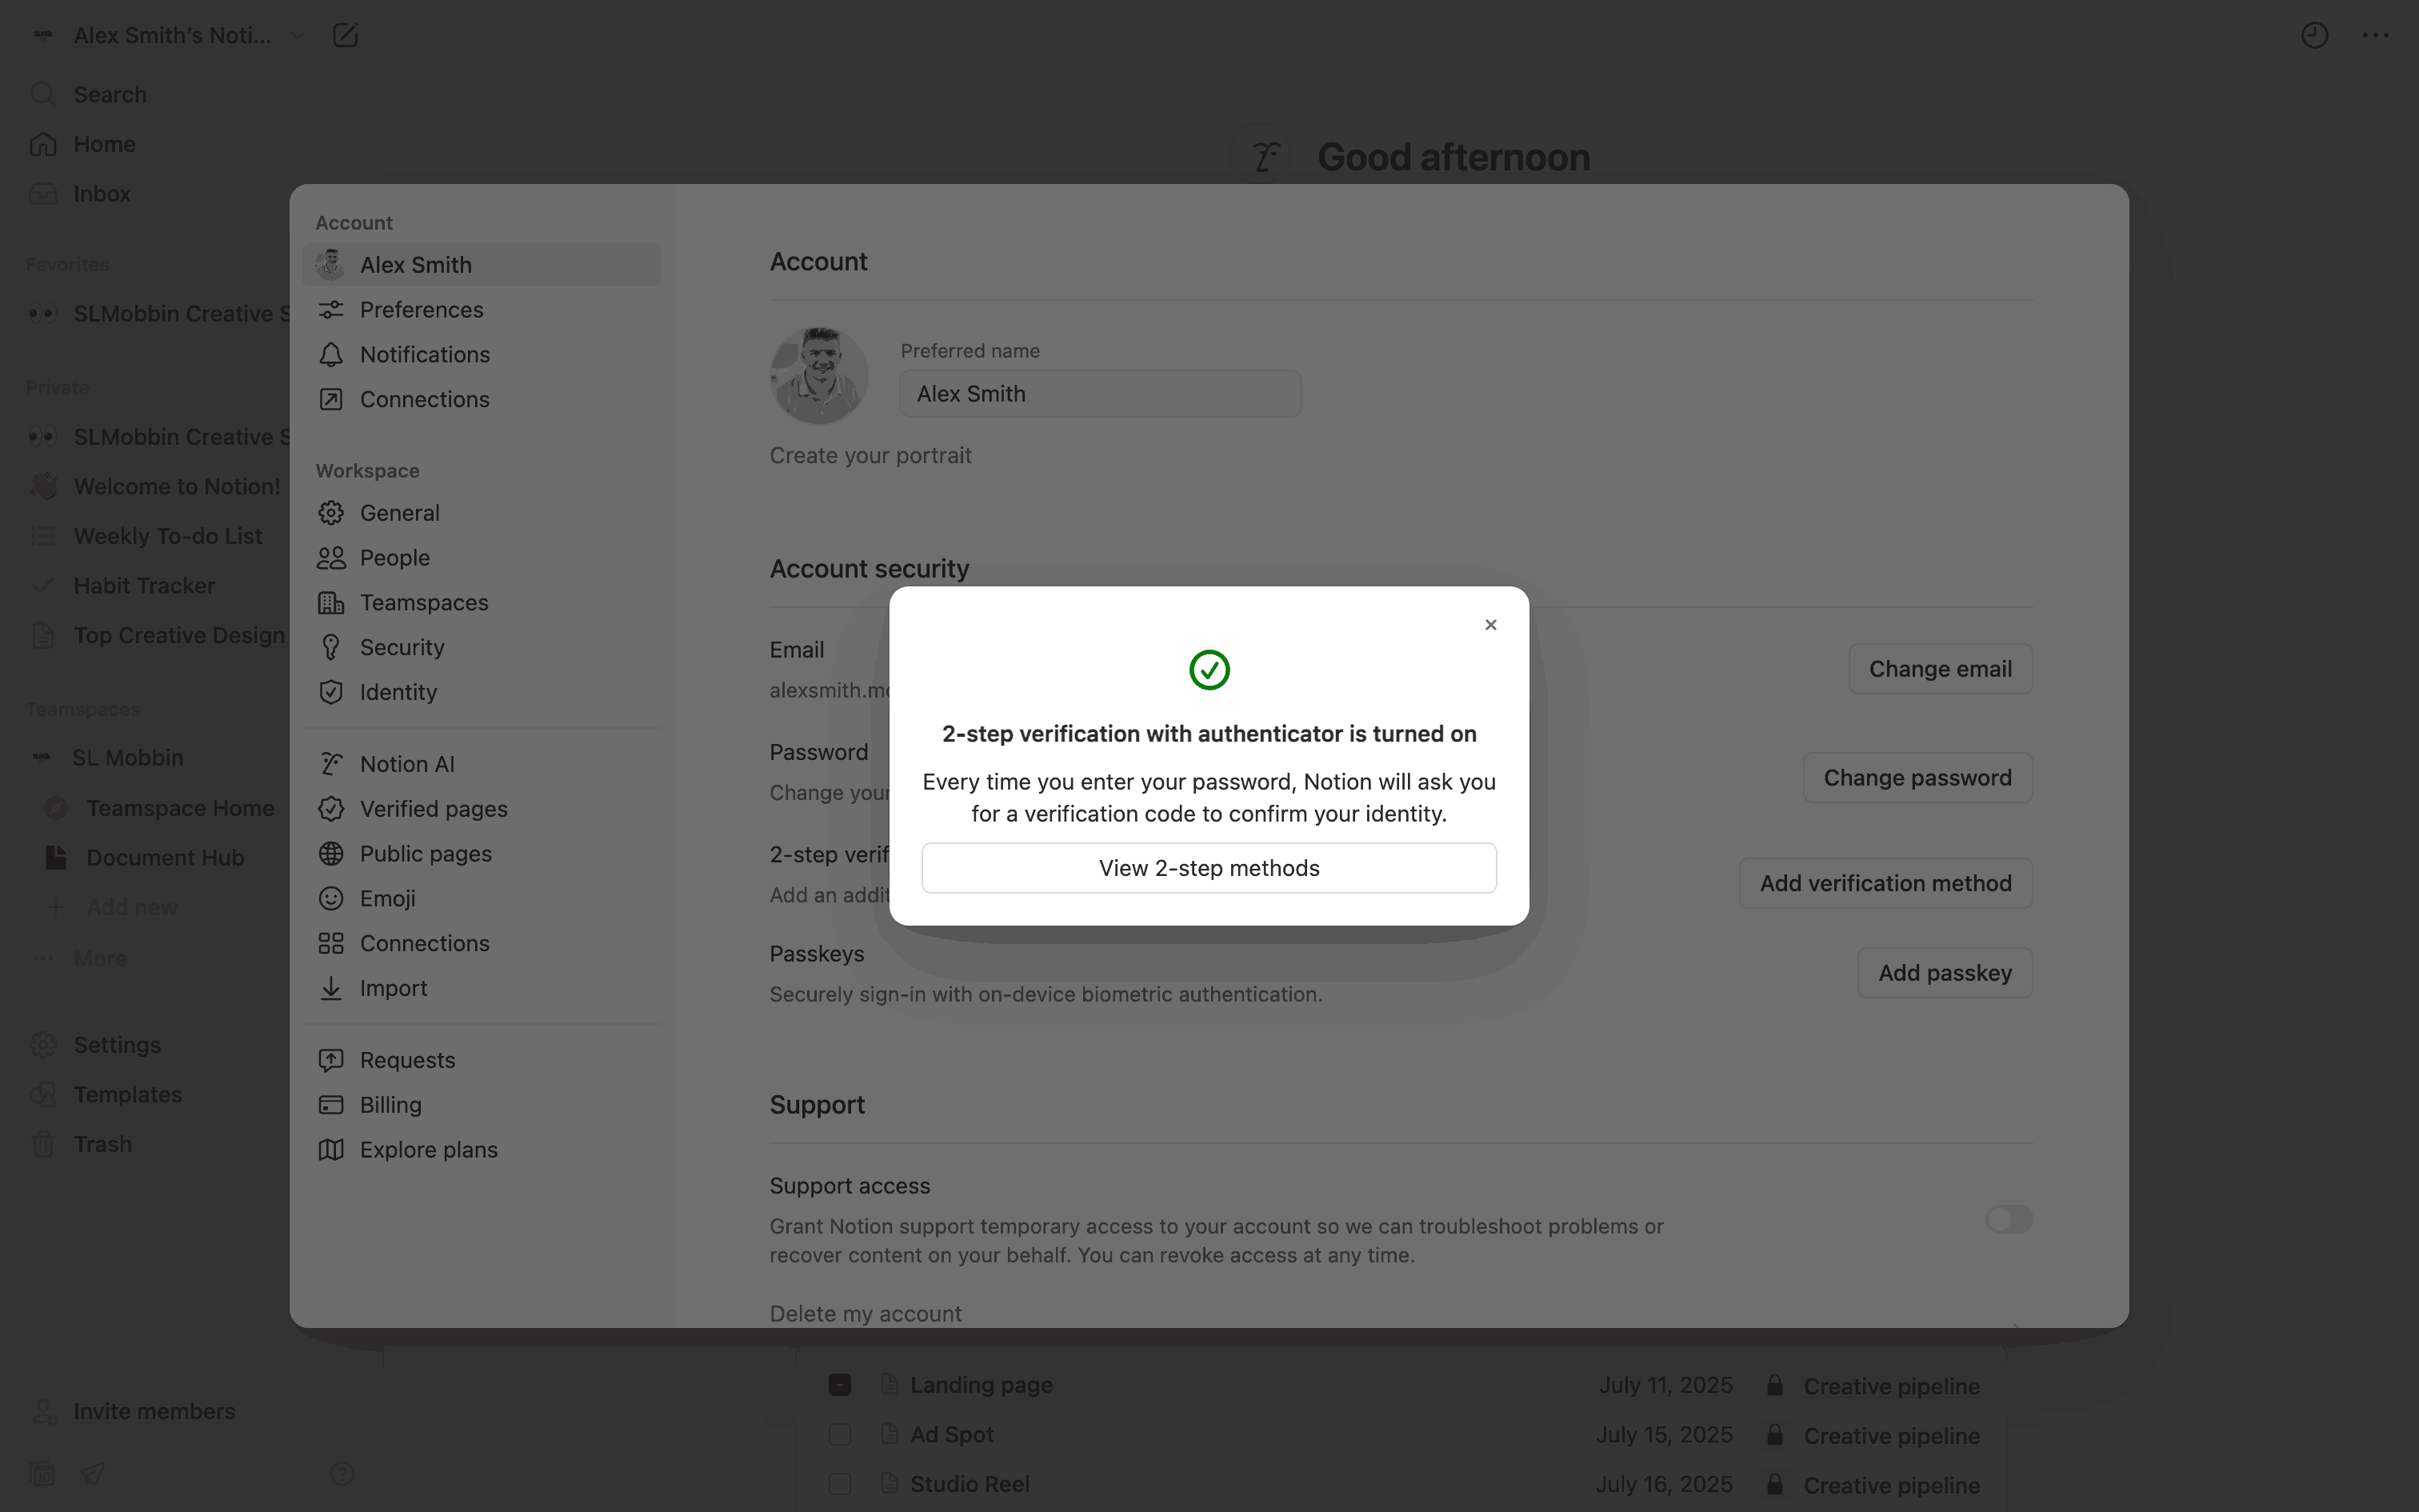This screenshot has height=1512, width=2419.
Task: Click the Import download icon
Action: tap(331, 988)
